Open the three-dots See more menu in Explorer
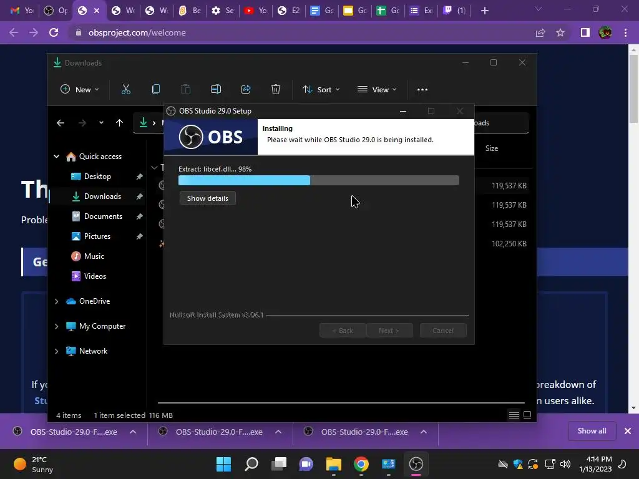This screenshot has height=479, width=639. 422,90
